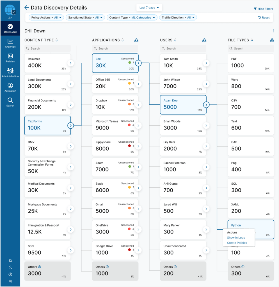Open the Last 7 days dropdown

tap(149, 8)
